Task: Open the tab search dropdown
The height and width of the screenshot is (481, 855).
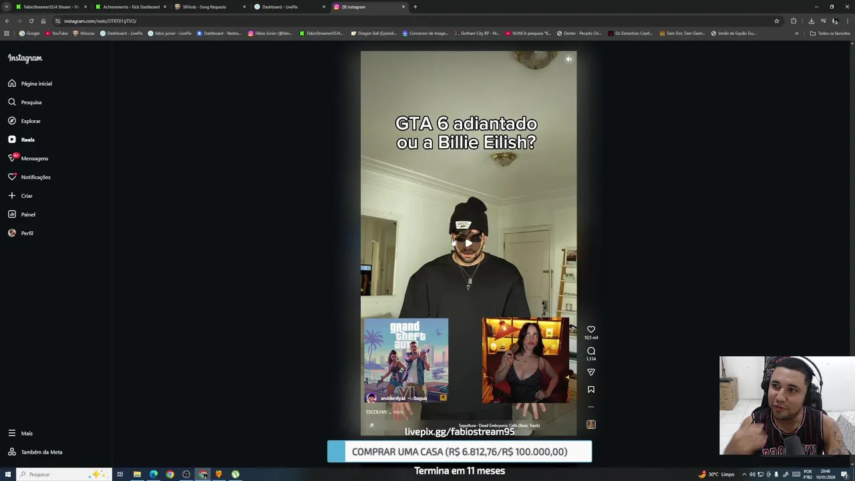Action: coord(7,7)
